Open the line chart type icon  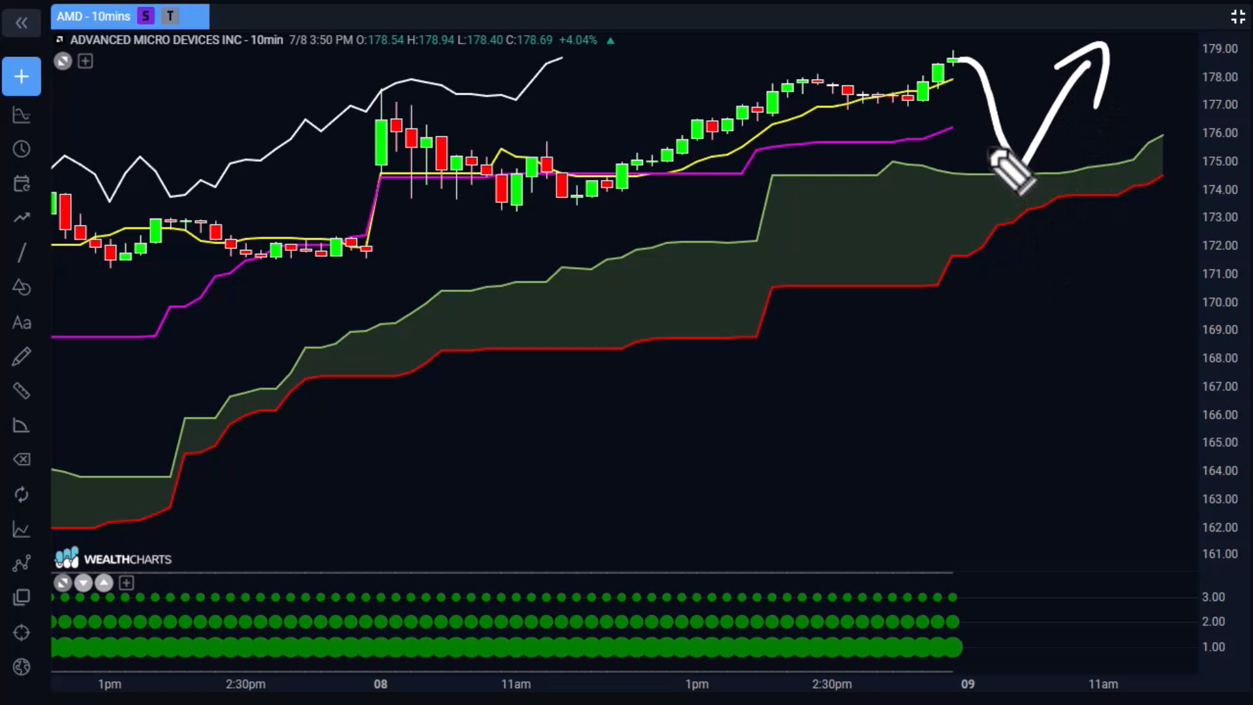[x=22, y=529]
